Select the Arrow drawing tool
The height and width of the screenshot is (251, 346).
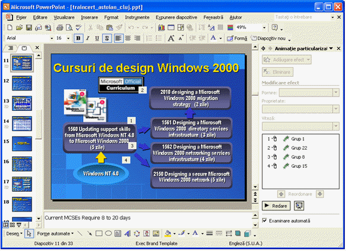pos(89,234)
